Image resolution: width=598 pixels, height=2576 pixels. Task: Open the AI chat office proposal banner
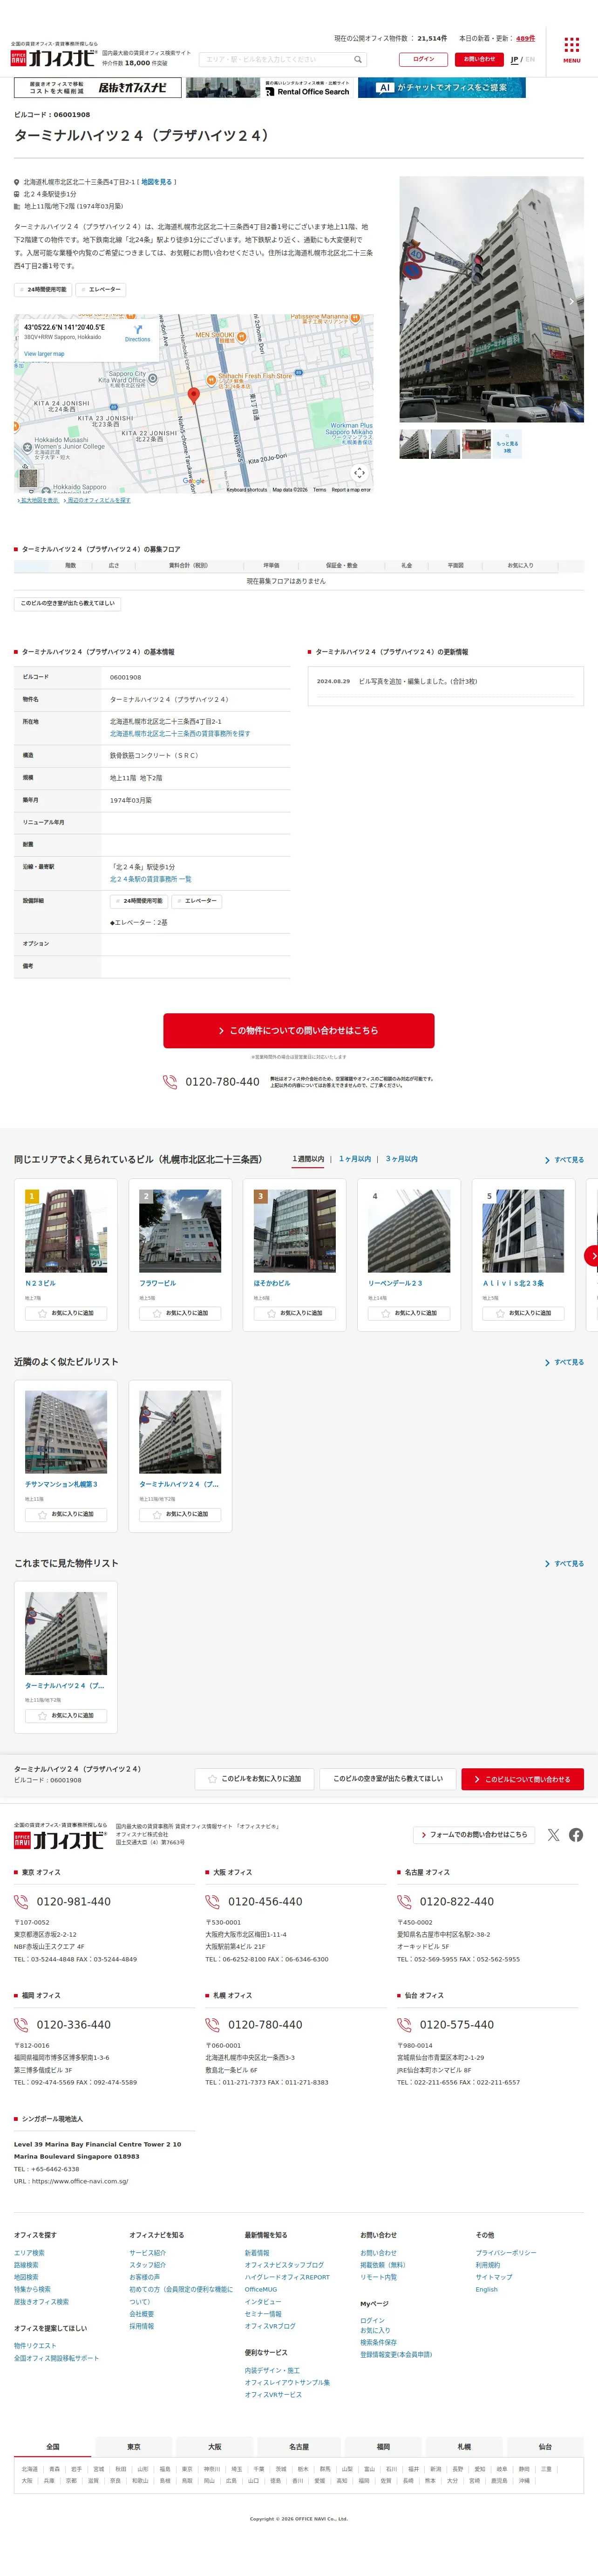tap(440, 88)
